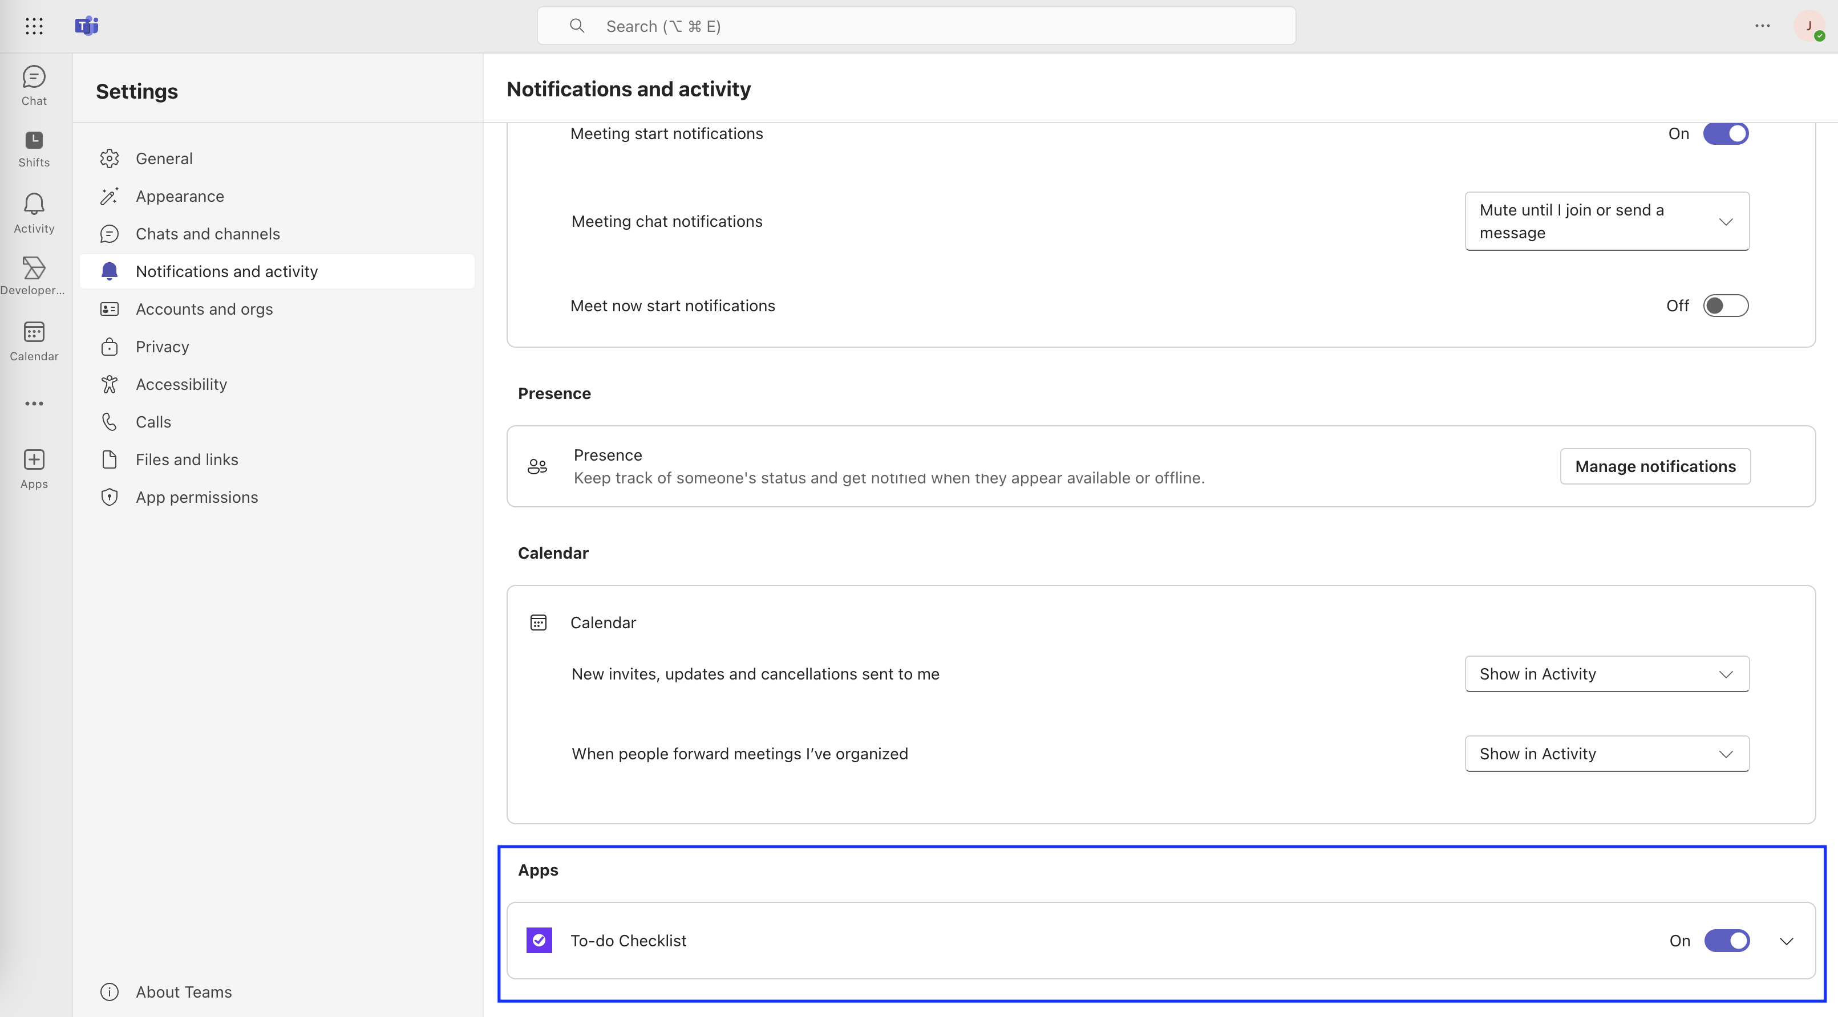1838x1017 pixels.
Task: Click the profile avatar picture
Action: pos(1808,26)
